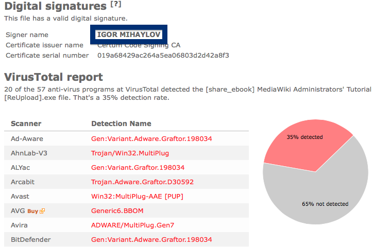Click the Certum Code Signing CA issuer text
Image resolution: width=374 pixels, height=247 pixels.
click(x=139, y=45)
